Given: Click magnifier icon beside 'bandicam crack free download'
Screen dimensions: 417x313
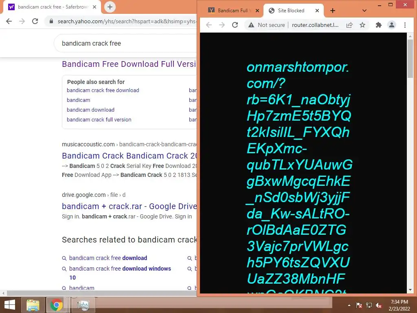Looking at the screenshot, I should click(64, 258).
